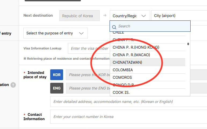207x129 pixels.
Task: Click the search magnifier icon in dropdown
Action: (114, 27)
